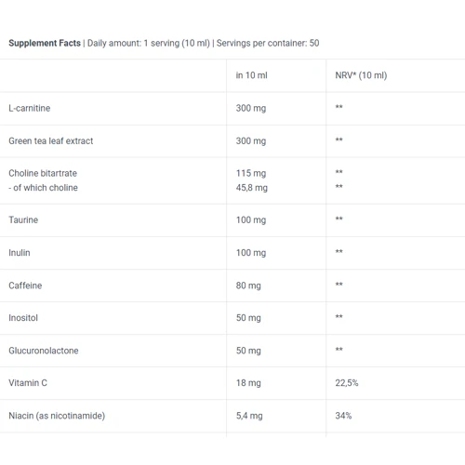Select the Taurine row label
The height and width of the screenshot is (465, 465).
23,220
